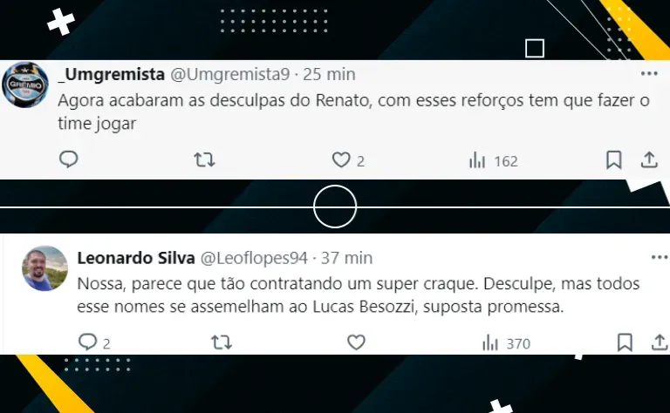The image size is (670, 413).
Task: Bookmark Leonardo Silva's tweet
Action: click(625, 342)
